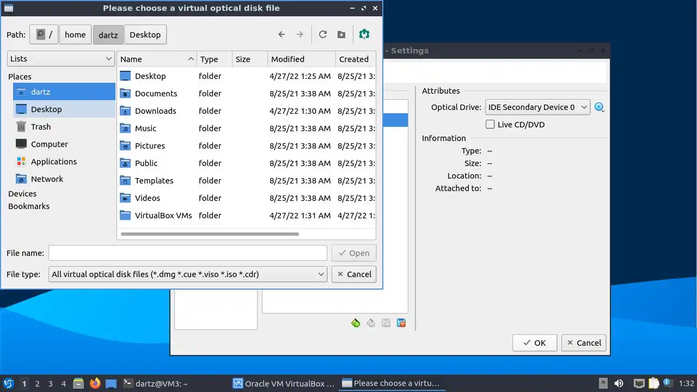This screenshot has height=392, width=697.
Task: Select dartz home in Places sidebar
Action: click(64, 92)
